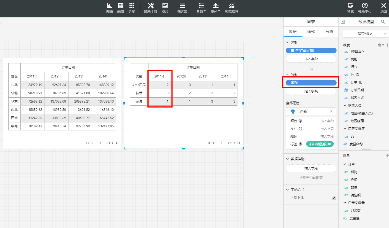Collapse the 销售人员 dimension group
This screenshot has height=228, width=389.
[345, 105]
